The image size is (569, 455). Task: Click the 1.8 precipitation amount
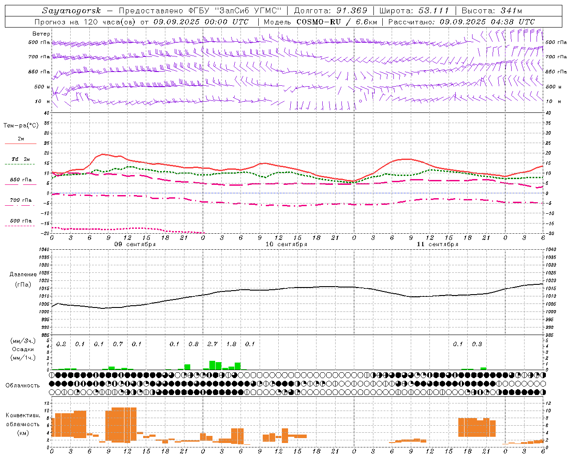tap(231, 344)
